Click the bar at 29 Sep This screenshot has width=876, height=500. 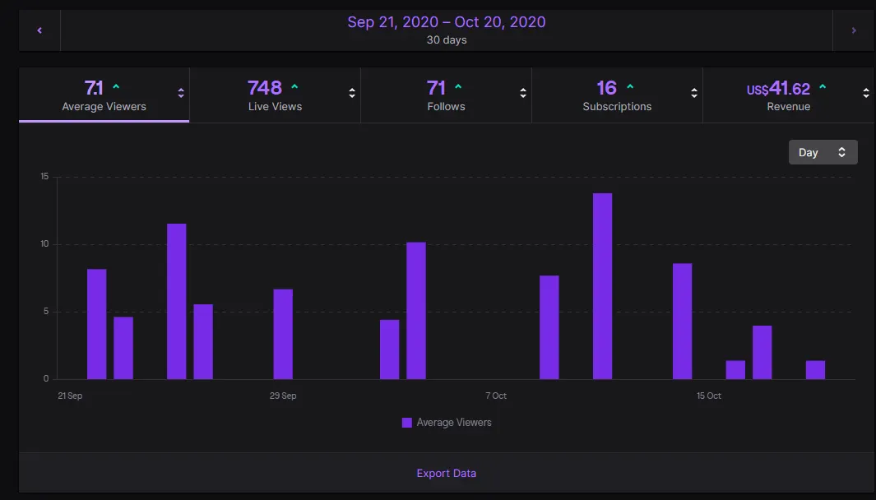pos(283,334)
